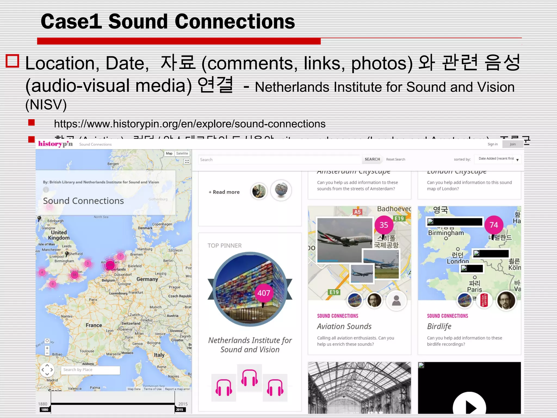The height and width of the screenshot is (418, 557).
Task: Open the Birdlife collection title
Action: pyautogui.click(x=439, y=326)
